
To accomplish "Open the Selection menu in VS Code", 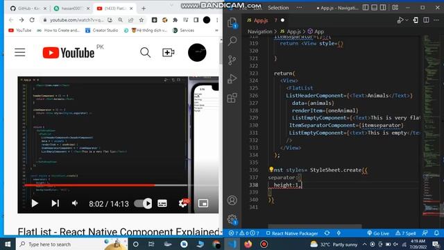I will (278, 8).
